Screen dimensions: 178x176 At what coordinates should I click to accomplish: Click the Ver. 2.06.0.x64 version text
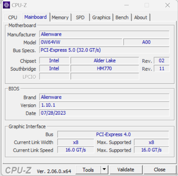coord(54,171)
